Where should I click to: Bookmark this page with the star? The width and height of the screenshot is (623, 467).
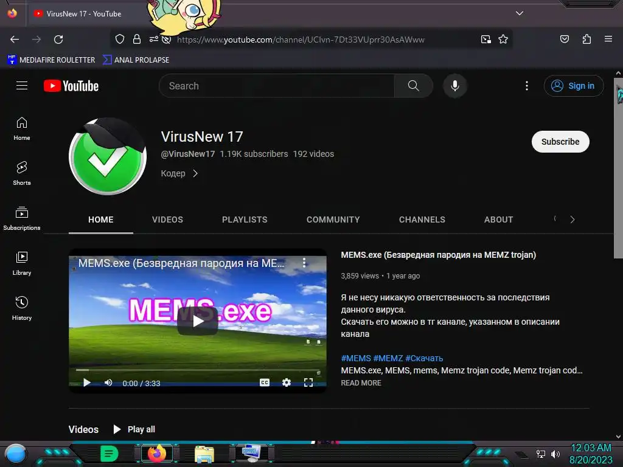(x=503, y=40)
